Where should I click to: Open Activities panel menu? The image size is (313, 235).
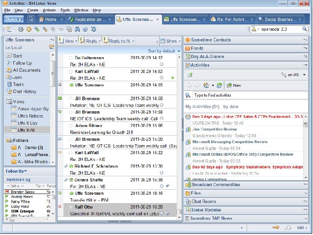pos(305,65)
